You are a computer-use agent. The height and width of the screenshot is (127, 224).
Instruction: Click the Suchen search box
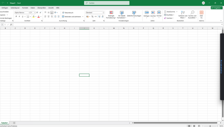coord(107,3)
